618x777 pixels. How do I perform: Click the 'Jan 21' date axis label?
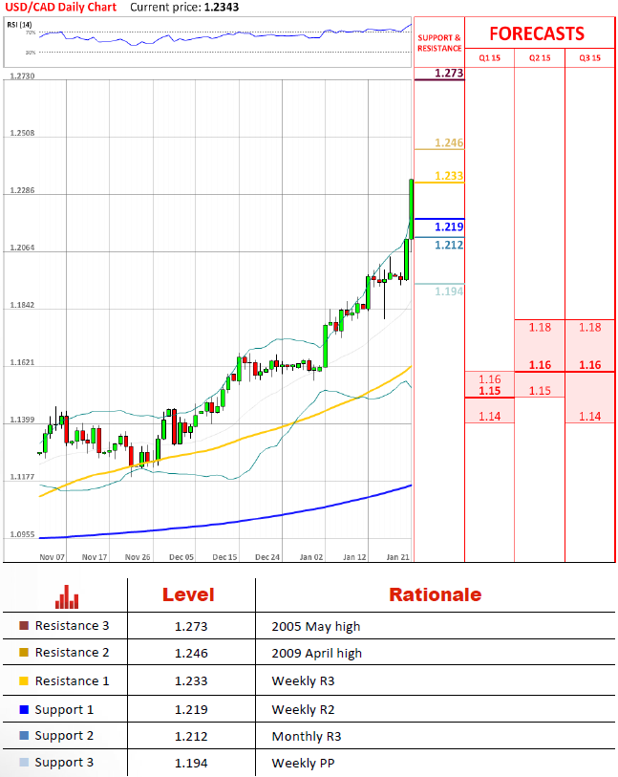398,557
